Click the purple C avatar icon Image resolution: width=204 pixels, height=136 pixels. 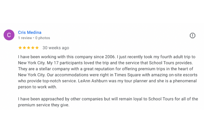tap(9, 35)
